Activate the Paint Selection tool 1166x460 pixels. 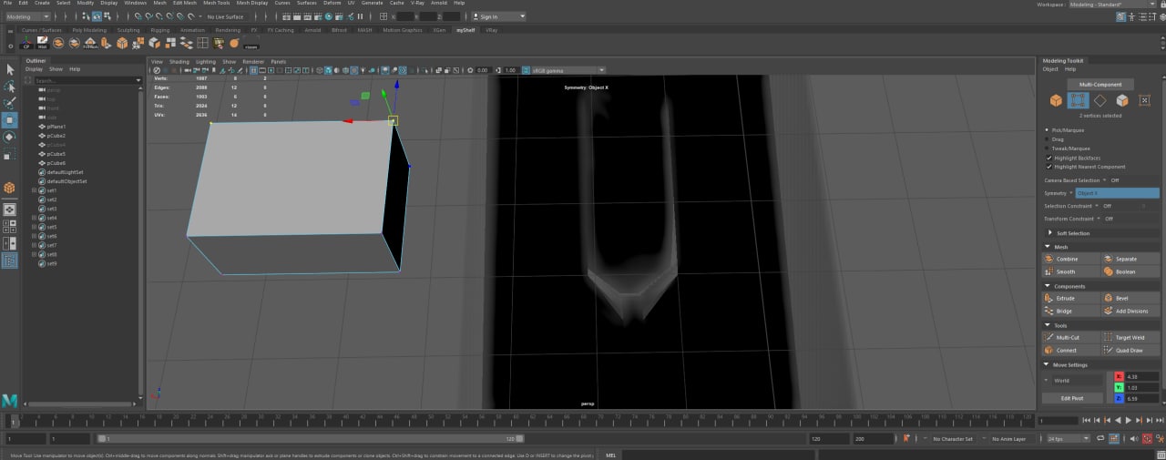(x=9, y=104)
